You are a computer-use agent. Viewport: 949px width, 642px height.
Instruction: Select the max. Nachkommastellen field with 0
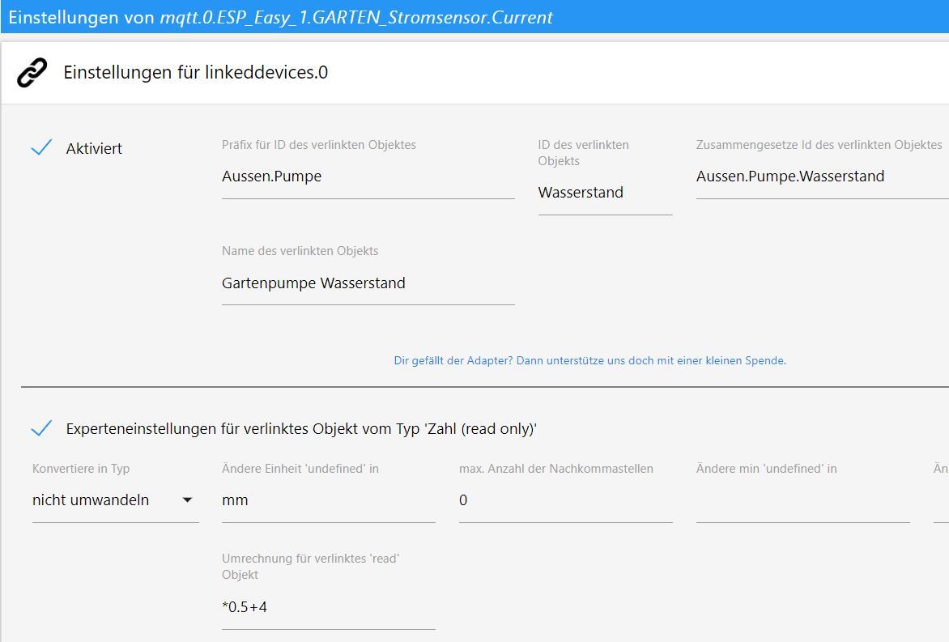pyautogui.click(x=565, y=500)
